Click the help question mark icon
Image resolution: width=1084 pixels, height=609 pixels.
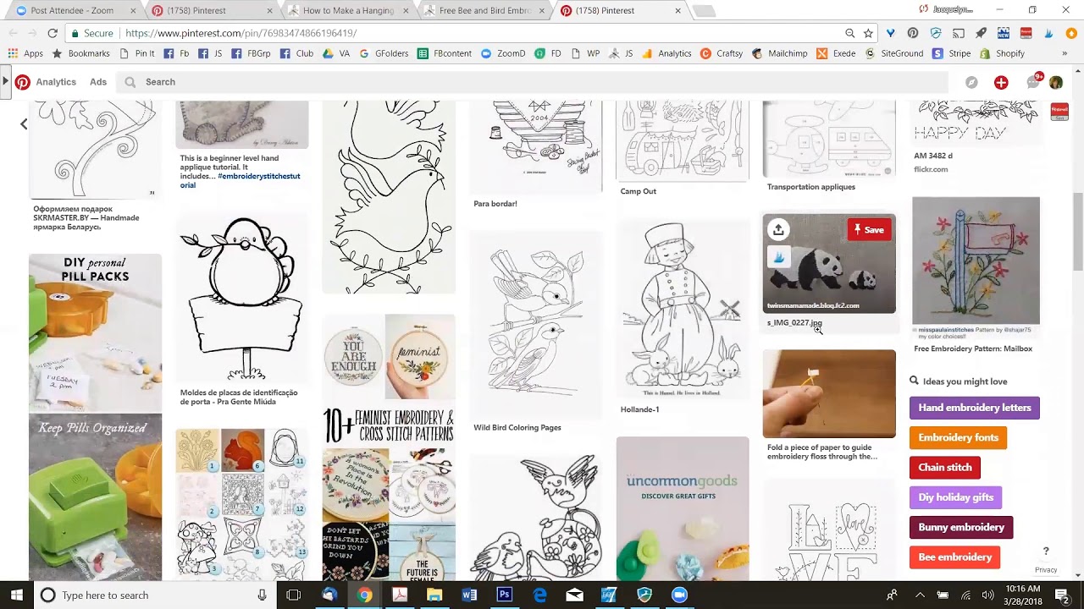tap(1046, 551)
